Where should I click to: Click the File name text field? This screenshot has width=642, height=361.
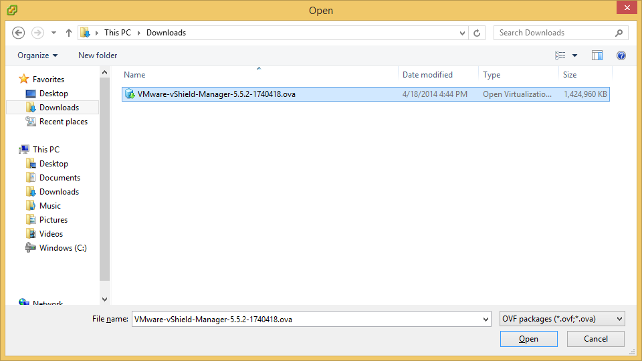[306, 320]
